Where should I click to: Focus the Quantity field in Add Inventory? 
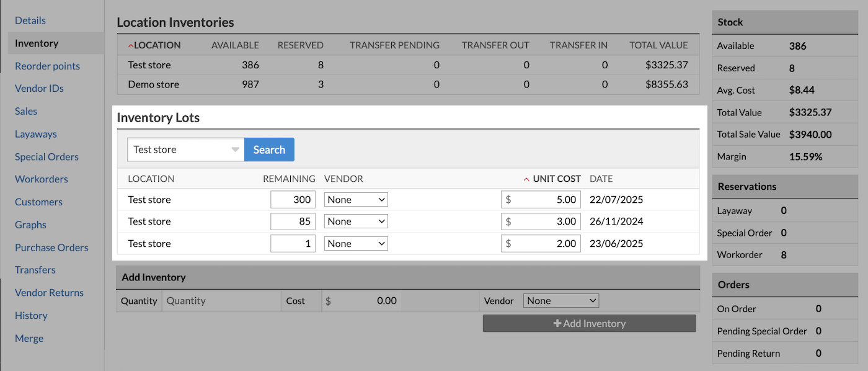[221, 301]
